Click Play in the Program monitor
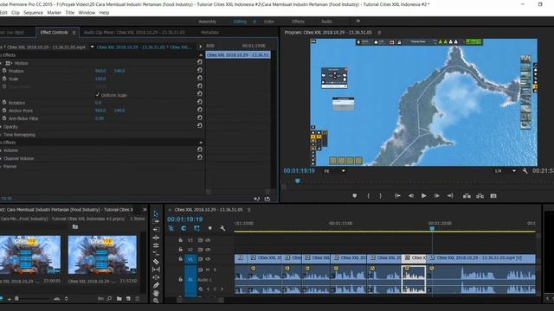The height and width of the screenshot is (311, 554). [x=424, y=196]
